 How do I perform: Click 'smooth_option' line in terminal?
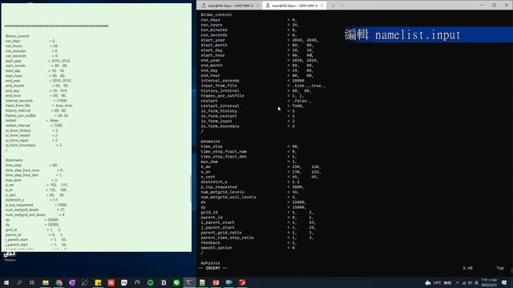248,248
